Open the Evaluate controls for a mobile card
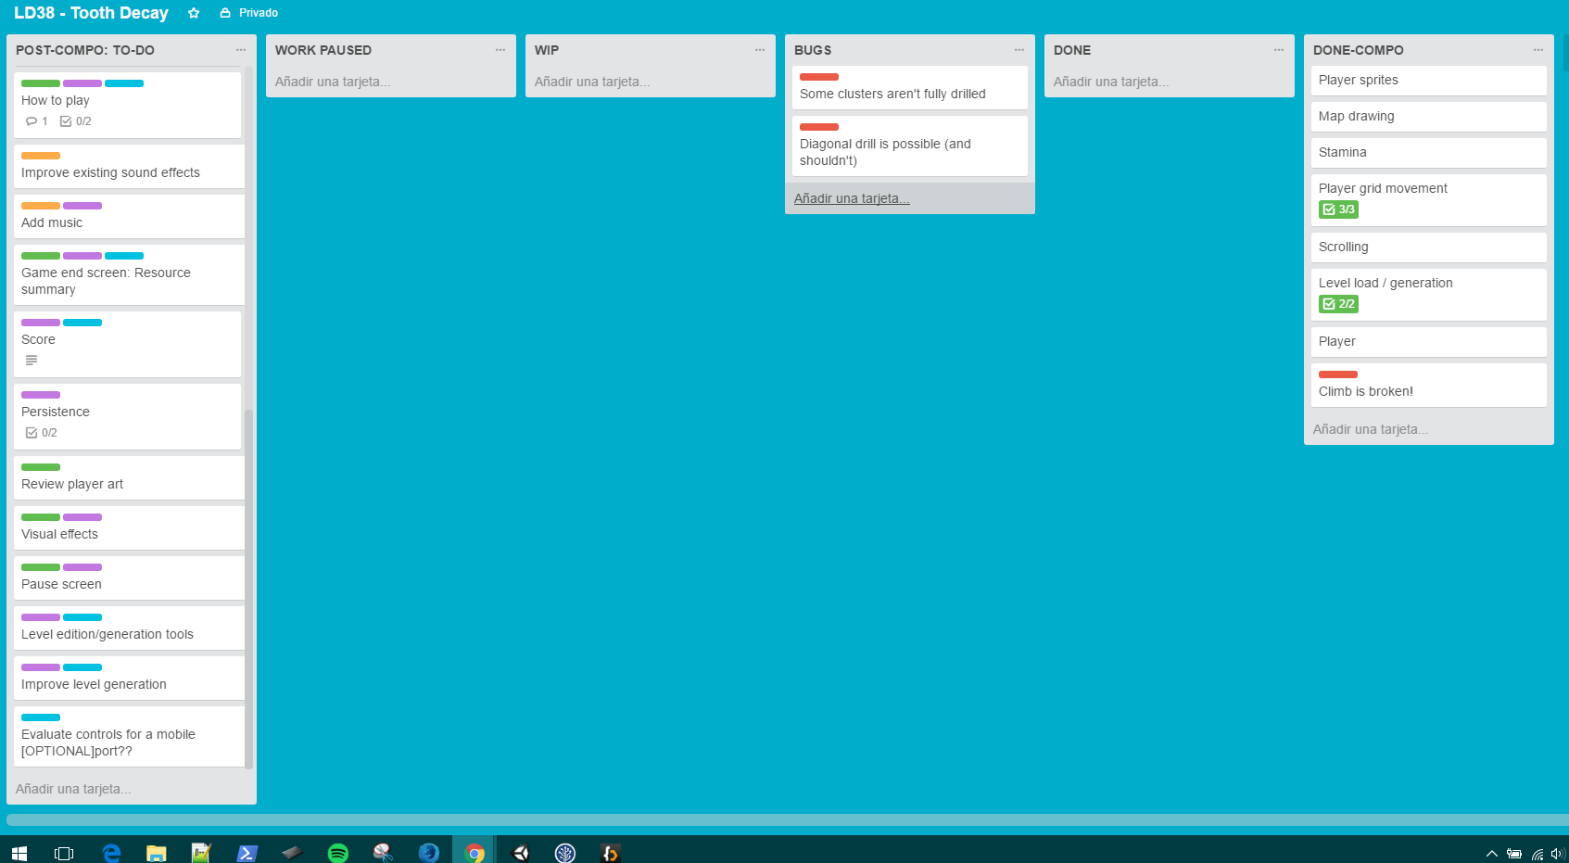The width and height of the screenshot is (1569, 863). click(129, 736)
